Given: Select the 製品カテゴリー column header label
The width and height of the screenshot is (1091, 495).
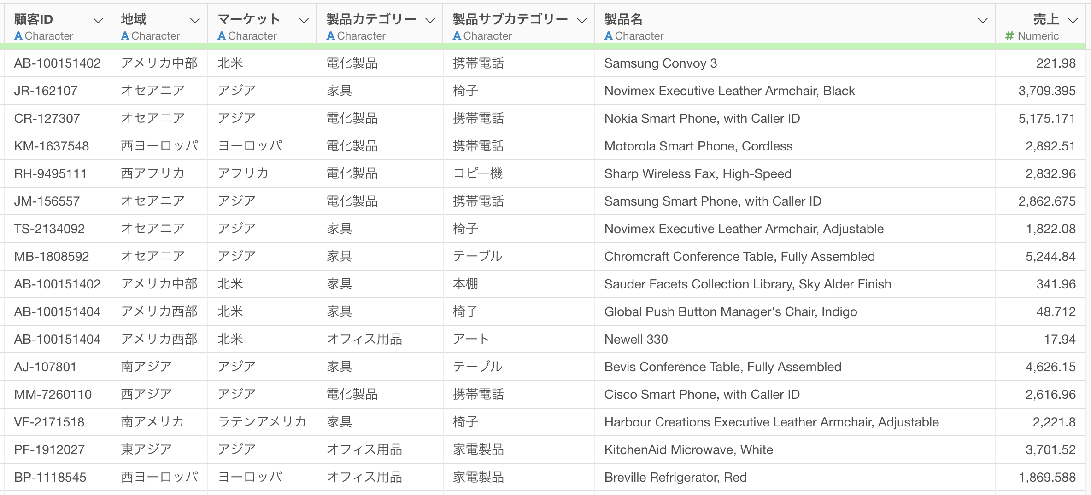Looking at the screenshot, I should (371, 19).
